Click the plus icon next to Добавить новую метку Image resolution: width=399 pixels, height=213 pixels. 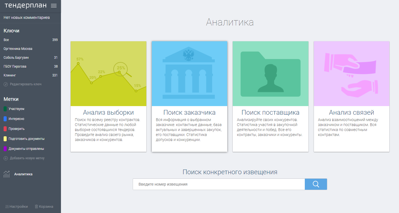click(x=6, y=158)
